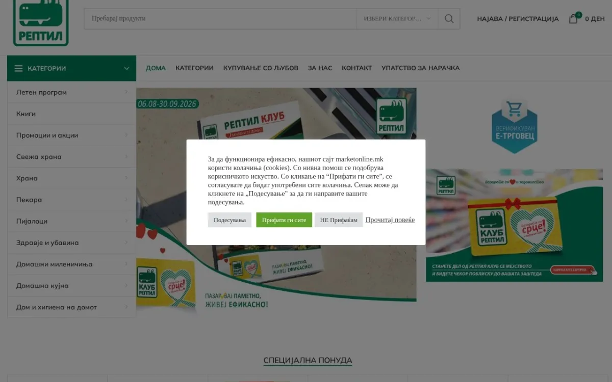Open the shopping bag cart icon
Screen dimensions: 612x382
tap(574, 18)
